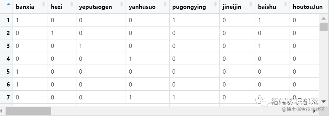This screenshot has height=116, width=329.
Task: Select the jineijin column header
Action: pyautogui.click(x=232, y=7)
